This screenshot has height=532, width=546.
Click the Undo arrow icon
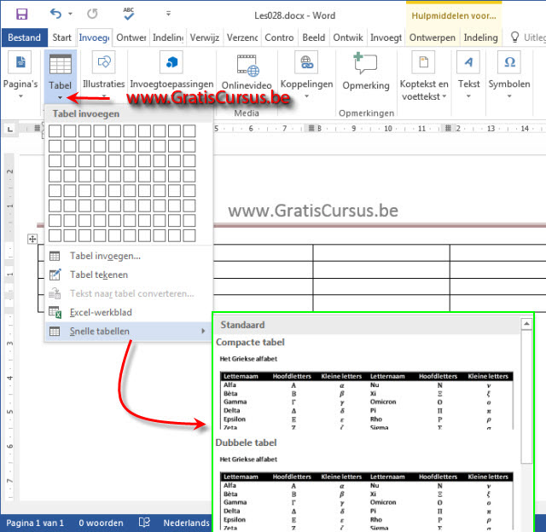[x=55, y=14]
